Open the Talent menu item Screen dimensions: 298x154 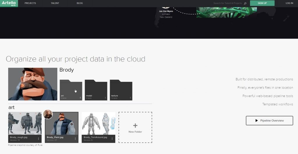[55, 3]
